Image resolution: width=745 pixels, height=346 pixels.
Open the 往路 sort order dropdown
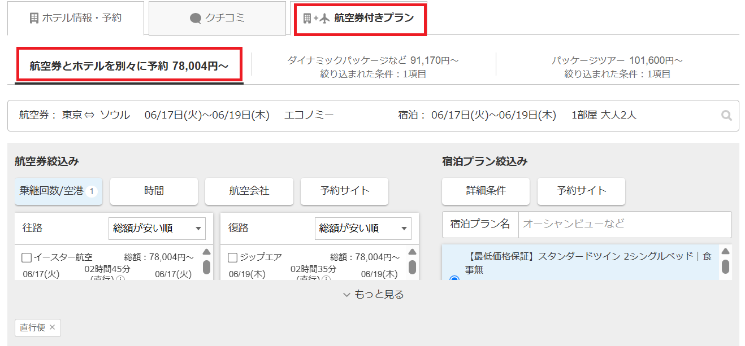pos(157,229)
